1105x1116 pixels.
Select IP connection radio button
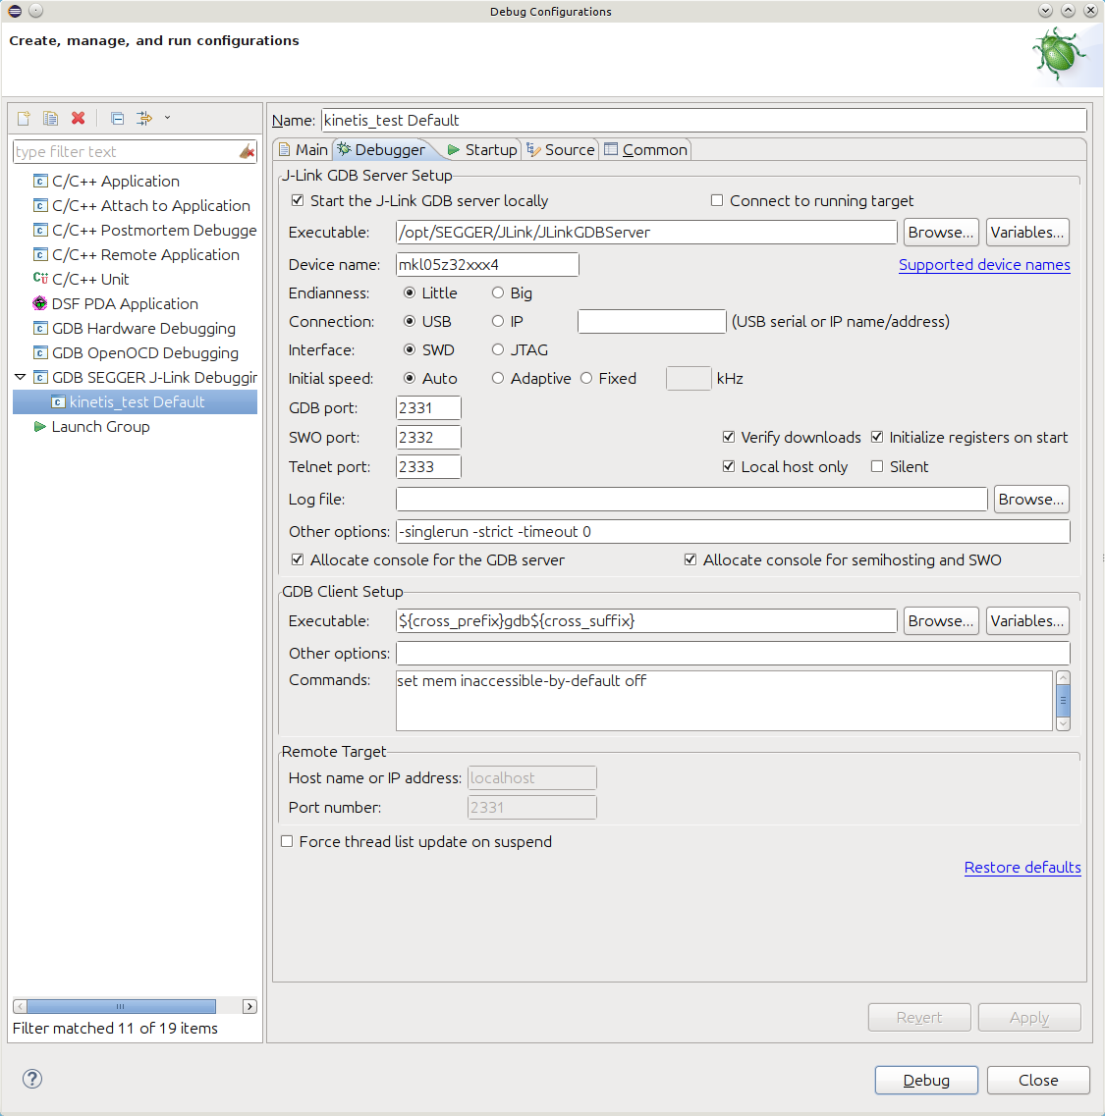point(497,321)
